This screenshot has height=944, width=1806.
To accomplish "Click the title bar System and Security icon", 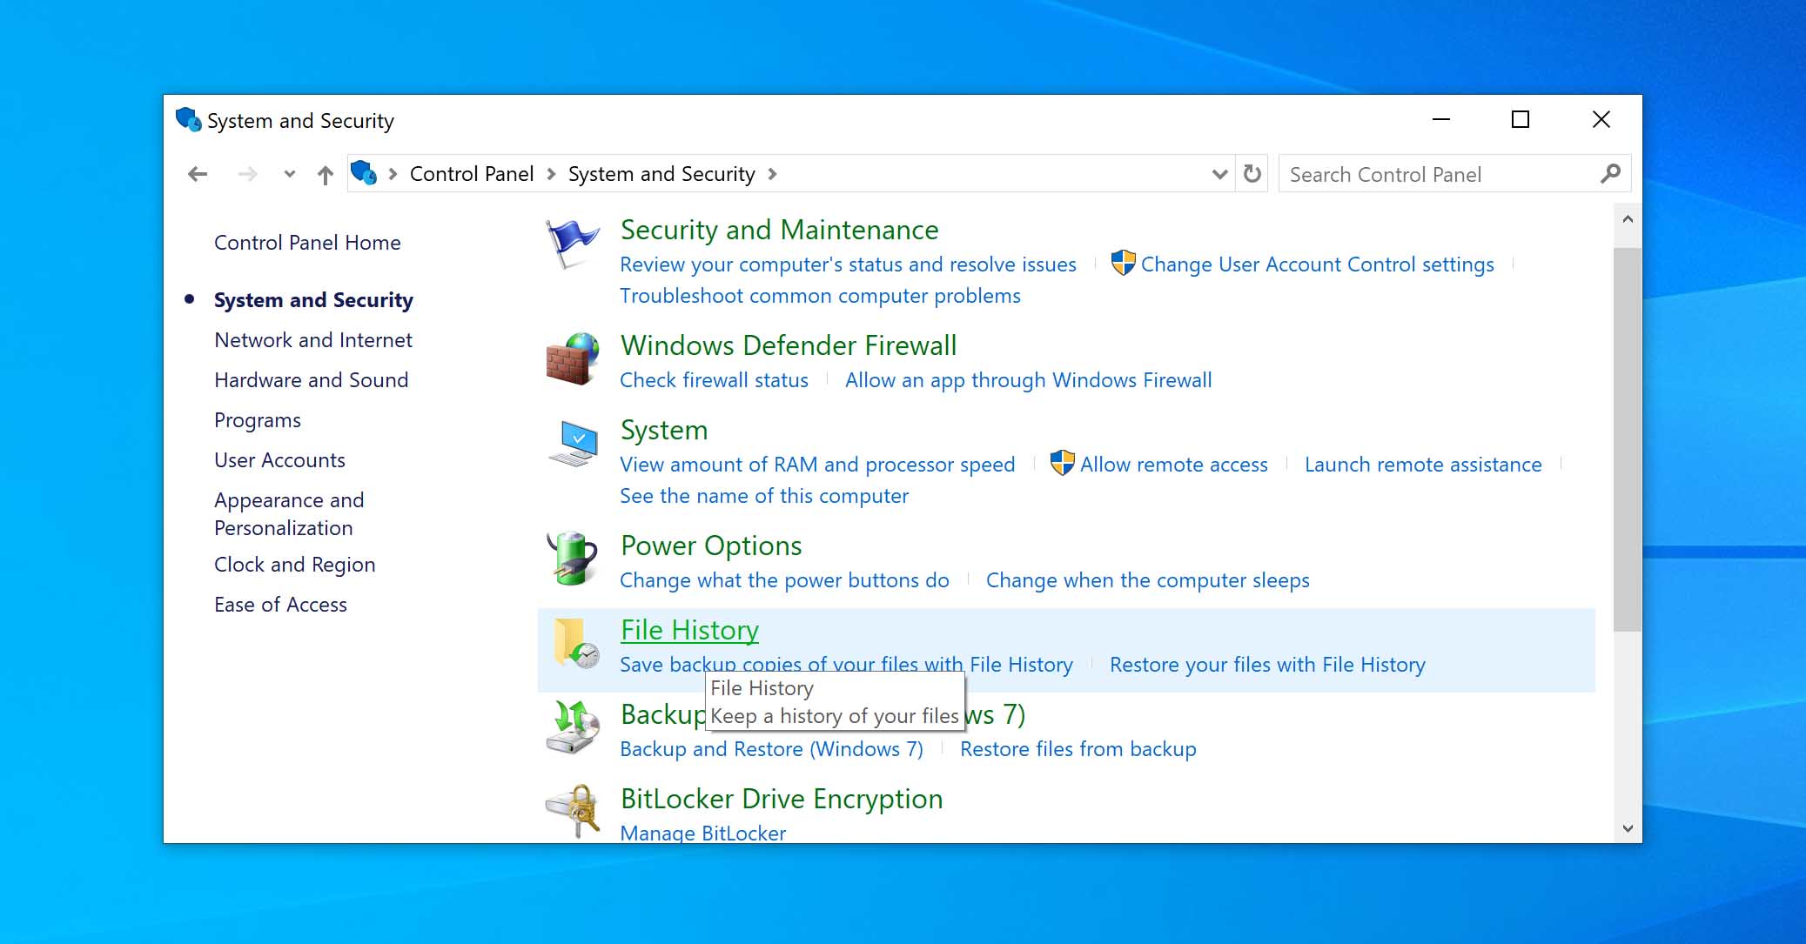I will pyautogui.click(x=188, y=119).
